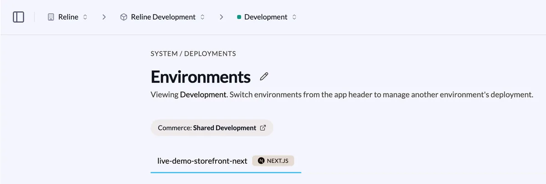Click the green Development status dot

(x=239, y=17)
